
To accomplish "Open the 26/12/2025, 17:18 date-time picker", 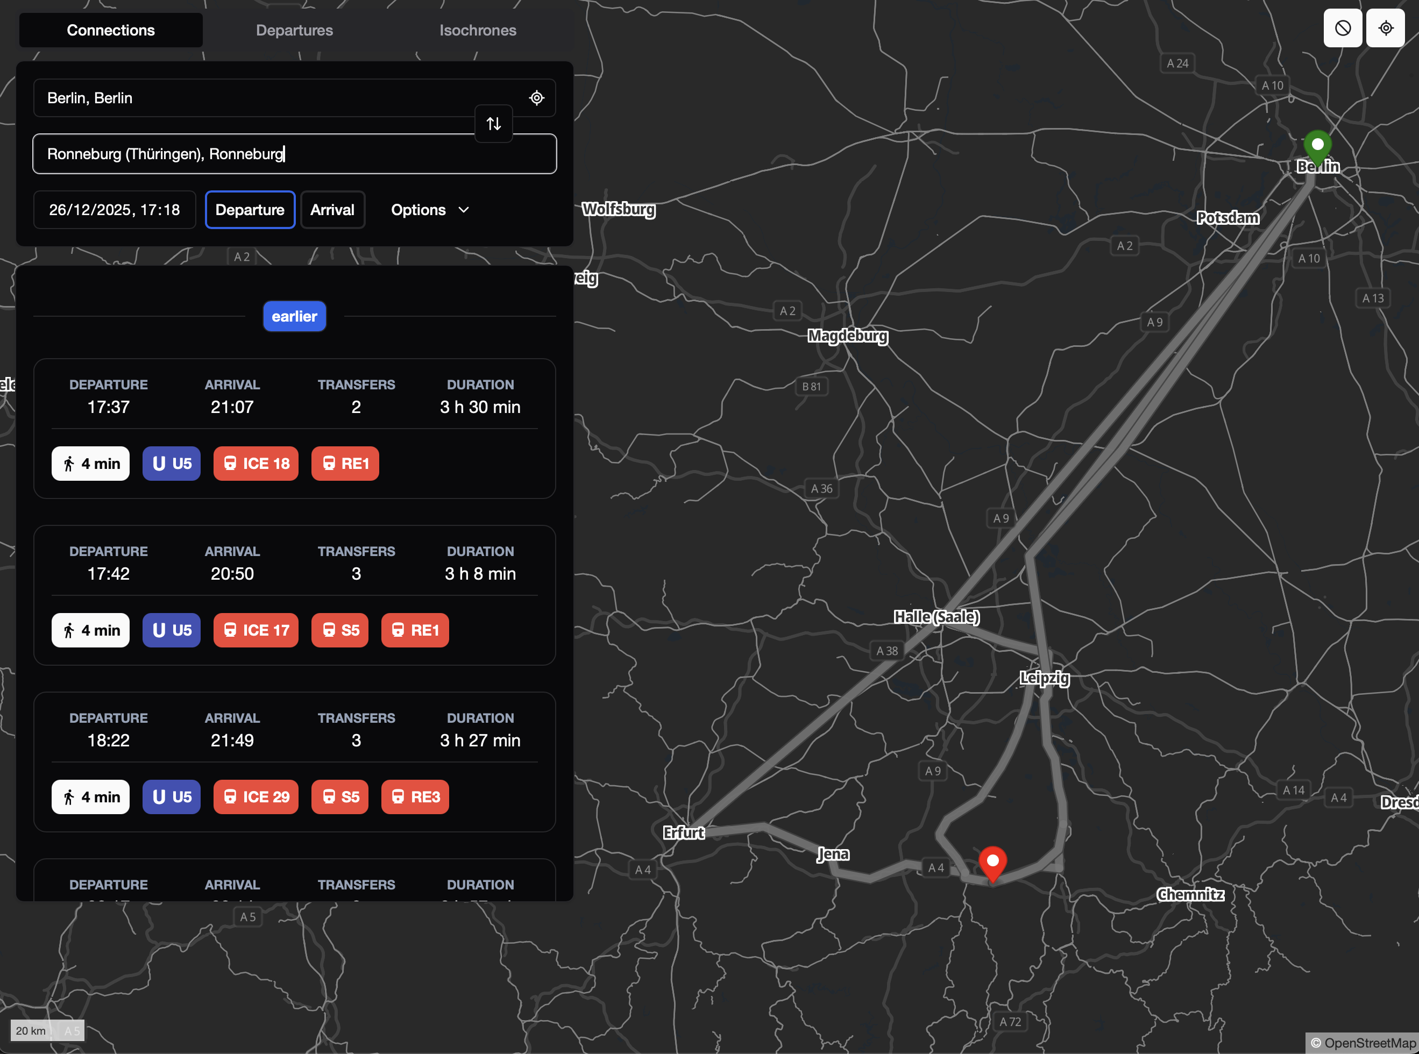I will pos(114,210).
